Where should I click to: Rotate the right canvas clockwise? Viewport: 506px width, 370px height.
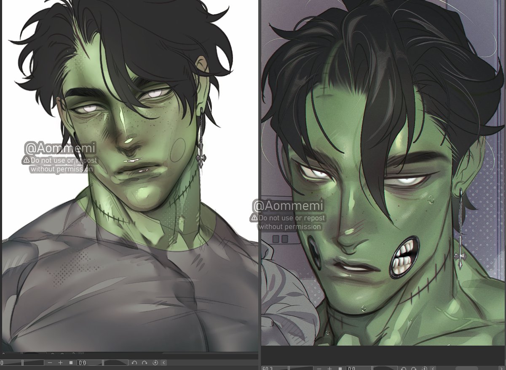(x=414, y=368)
